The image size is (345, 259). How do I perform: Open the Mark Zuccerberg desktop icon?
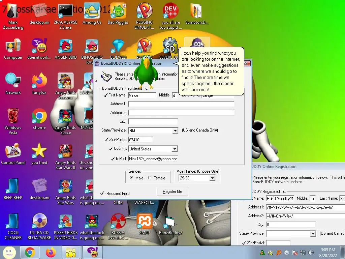(13, 16)
